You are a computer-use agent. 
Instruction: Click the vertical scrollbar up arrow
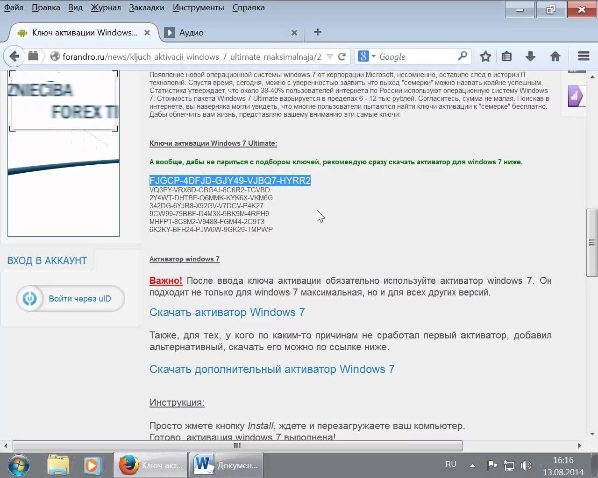[x=592, y=77]
